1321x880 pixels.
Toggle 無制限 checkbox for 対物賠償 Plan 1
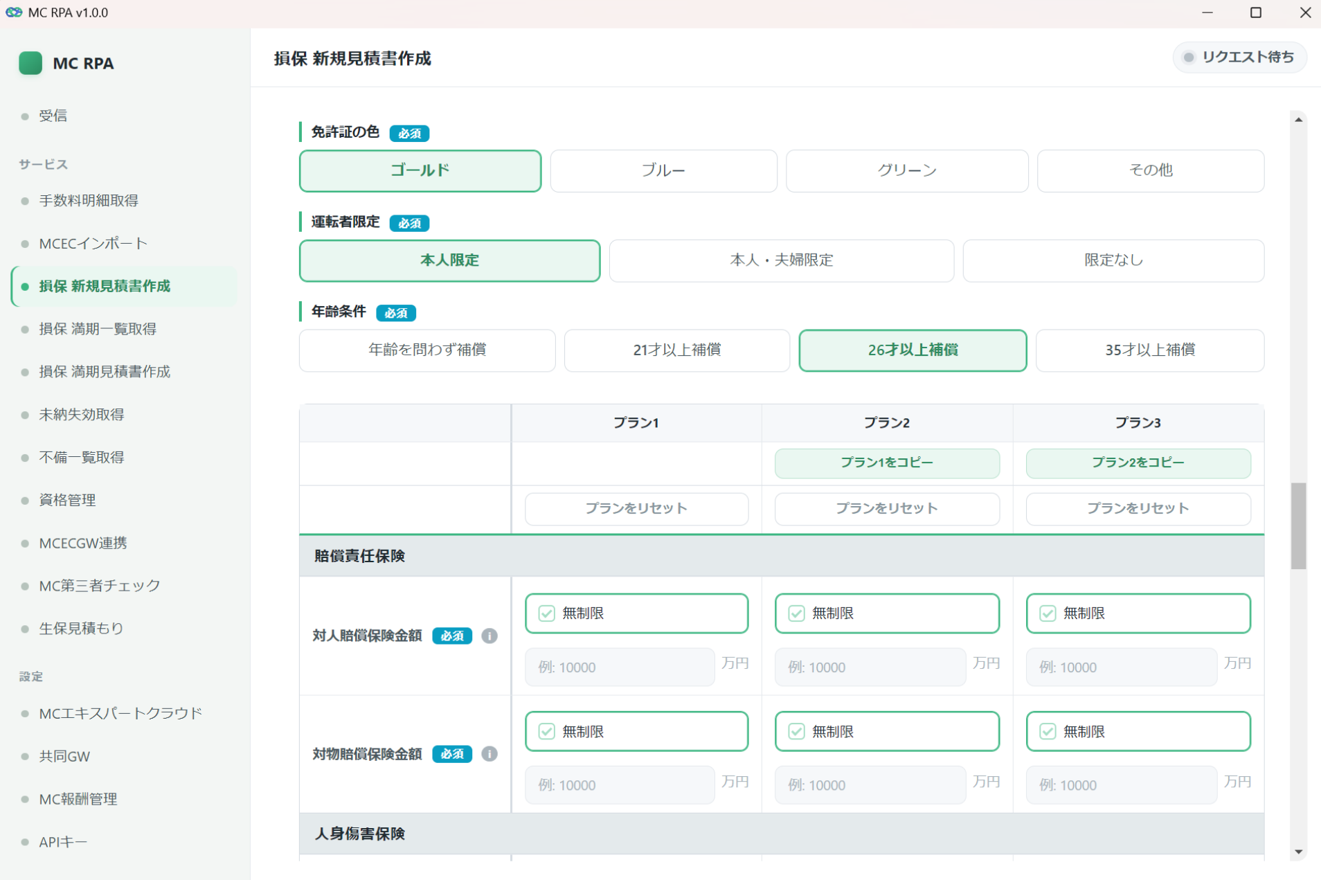coord(547,732)
